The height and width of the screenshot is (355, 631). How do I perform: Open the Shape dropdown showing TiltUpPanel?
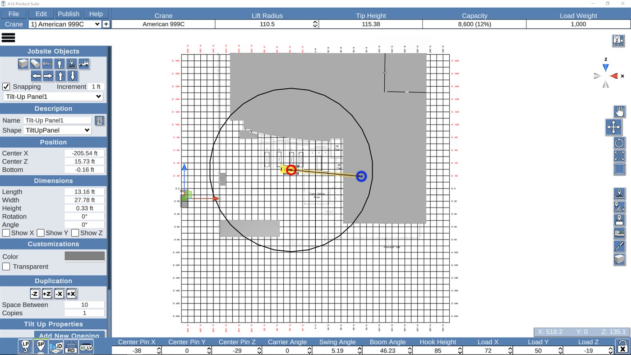(57, 130)
